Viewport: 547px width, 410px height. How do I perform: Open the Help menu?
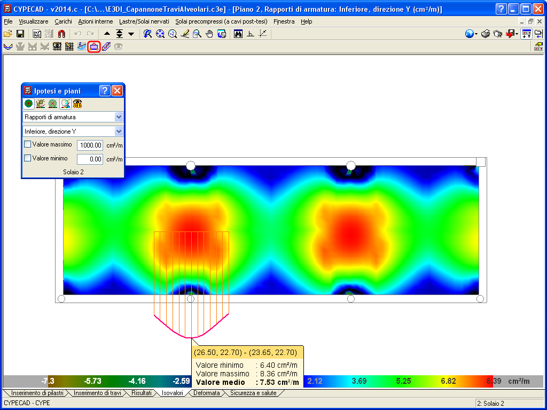click(306, 21)
